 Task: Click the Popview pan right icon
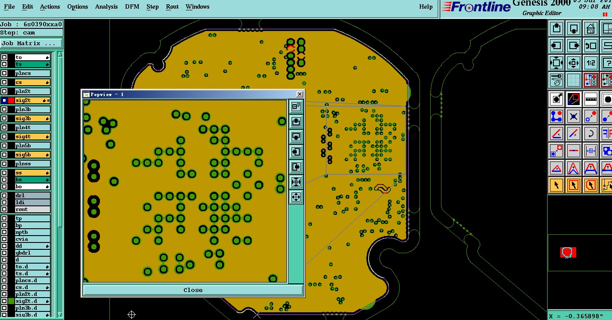(296, 167)
